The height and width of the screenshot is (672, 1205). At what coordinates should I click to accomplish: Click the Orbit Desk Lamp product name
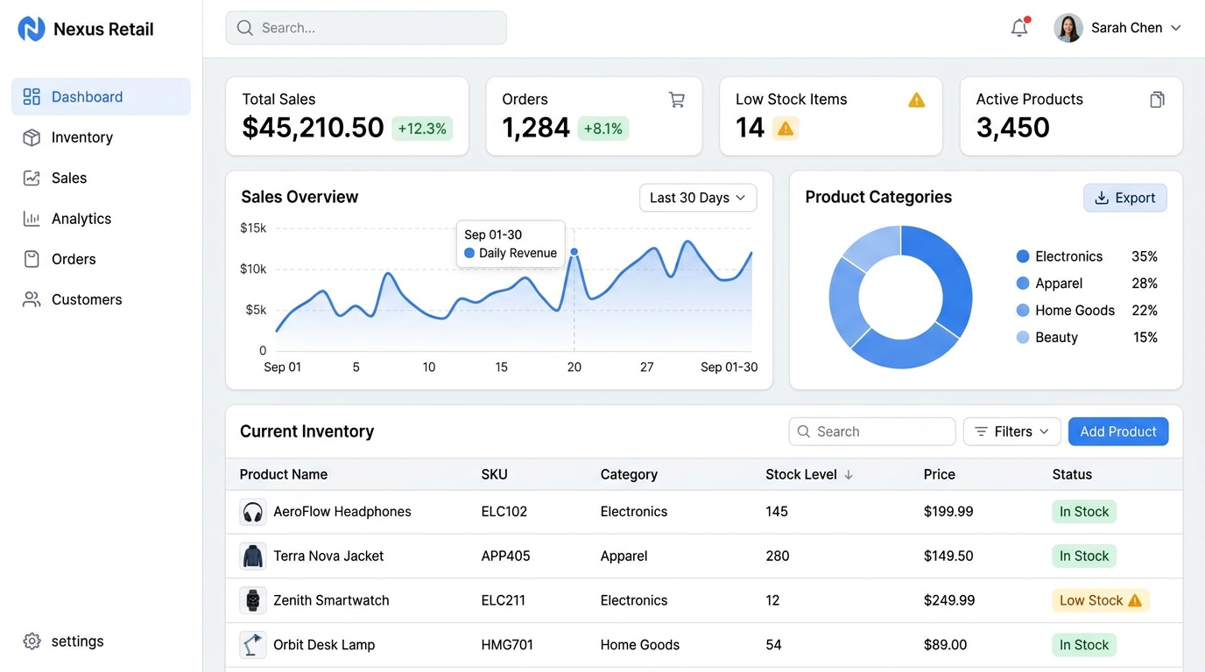(x=324, y=645)
